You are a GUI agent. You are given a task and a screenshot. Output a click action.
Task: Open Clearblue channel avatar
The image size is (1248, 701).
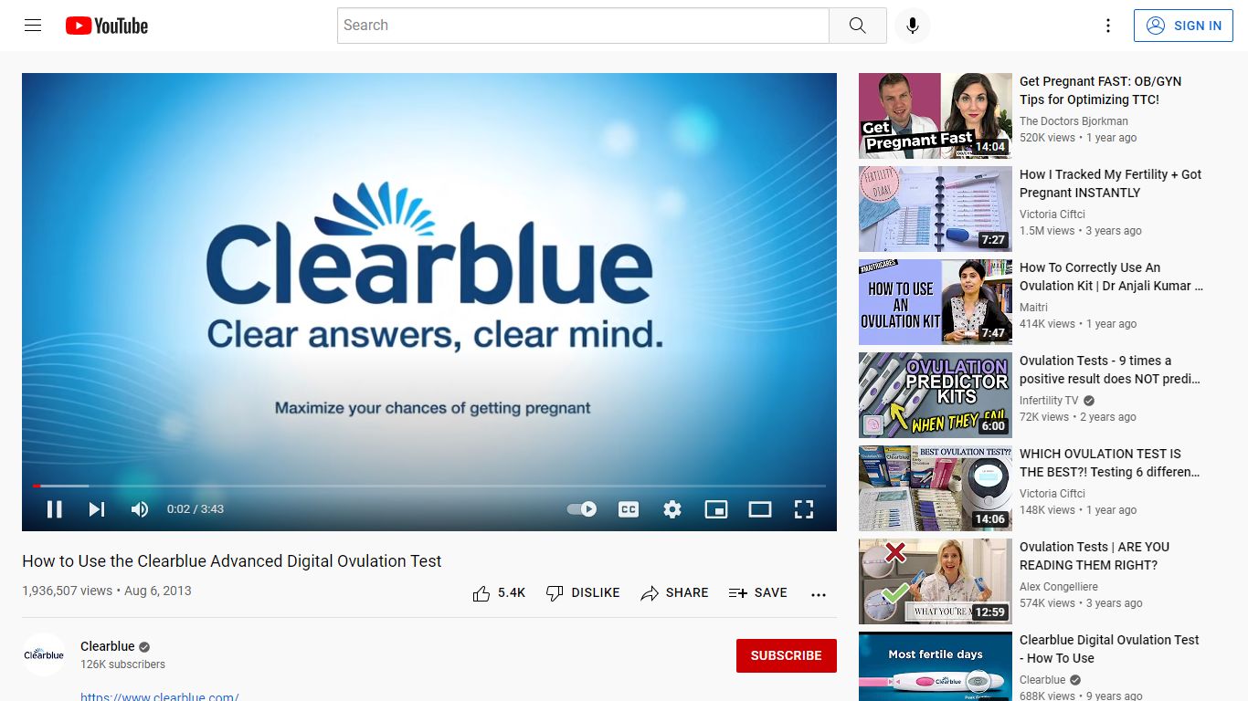44,654
